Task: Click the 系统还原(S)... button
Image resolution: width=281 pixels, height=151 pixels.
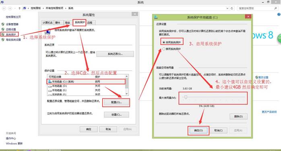Action: tap(115, 54)
